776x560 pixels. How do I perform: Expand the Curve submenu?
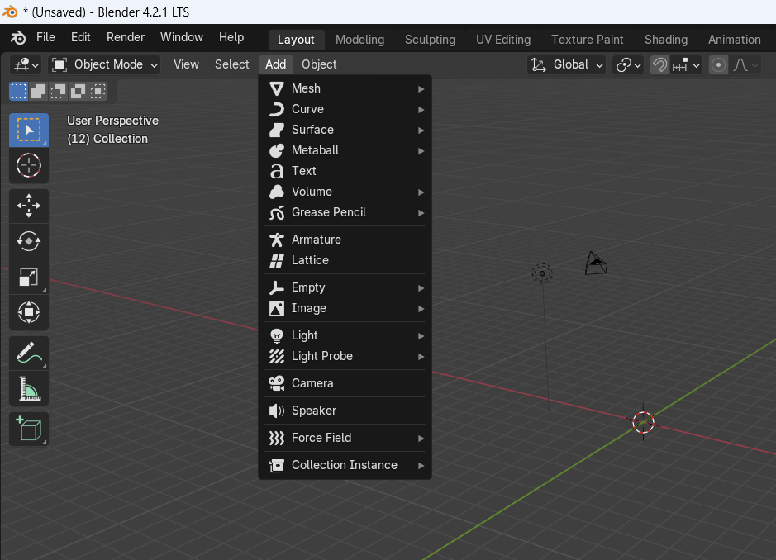tap(345, 109)
